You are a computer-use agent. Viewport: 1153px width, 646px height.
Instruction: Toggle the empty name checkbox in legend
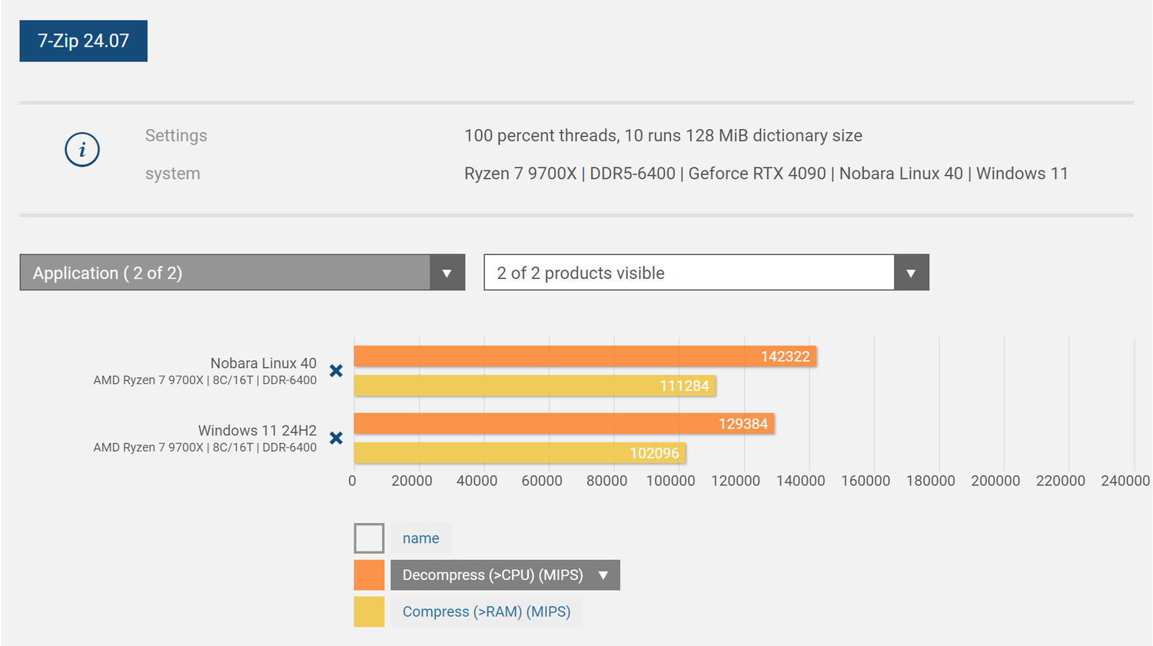(369, 538)
